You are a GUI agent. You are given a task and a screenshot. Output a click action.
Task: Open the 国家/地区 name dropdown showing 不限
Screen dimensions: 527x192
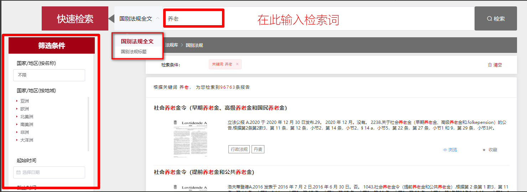(49, 75)
